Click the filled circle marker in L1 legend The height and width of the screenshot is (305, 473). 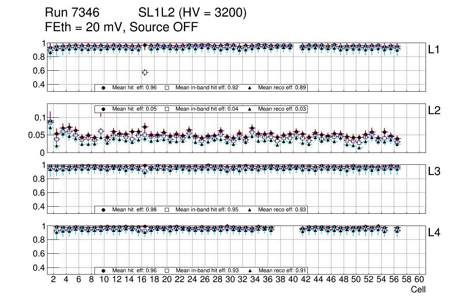click(x=104, y=88)
